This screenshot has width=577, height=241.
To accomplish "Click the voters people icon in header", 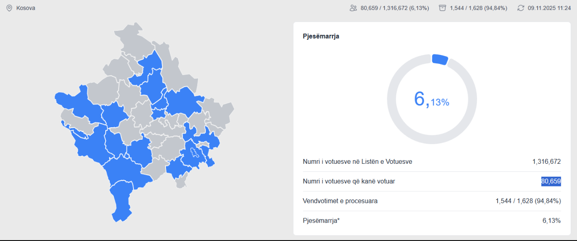I will click(353, 8).
